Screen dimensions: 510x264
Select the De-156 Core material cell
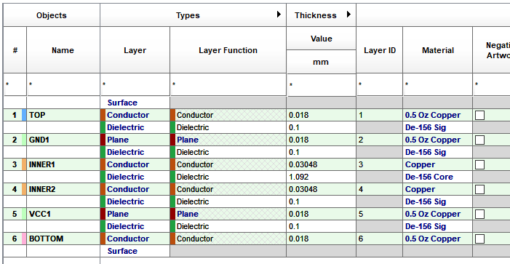pyautogui.click(x=437, y=177)
